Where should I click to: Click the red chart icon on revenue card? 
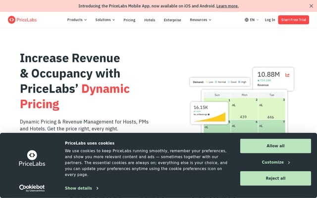point(287,75)
